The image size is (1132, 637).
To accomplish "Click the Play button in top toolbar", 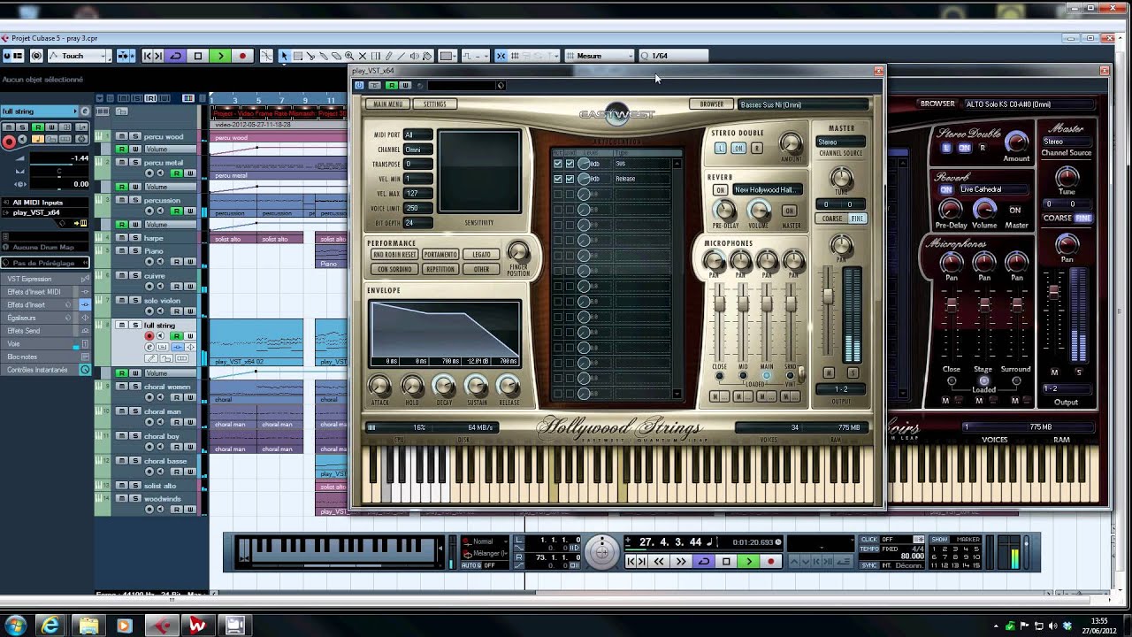I will tap(220, 56).
